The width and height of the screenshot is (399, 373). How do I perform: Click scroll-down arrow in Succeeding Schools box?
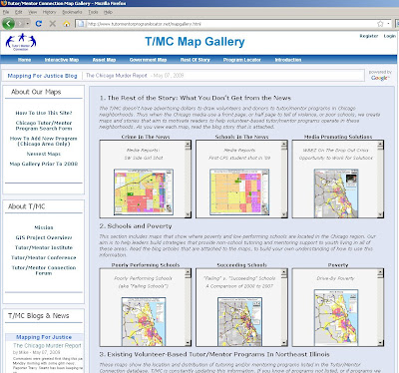pos(284,343)
